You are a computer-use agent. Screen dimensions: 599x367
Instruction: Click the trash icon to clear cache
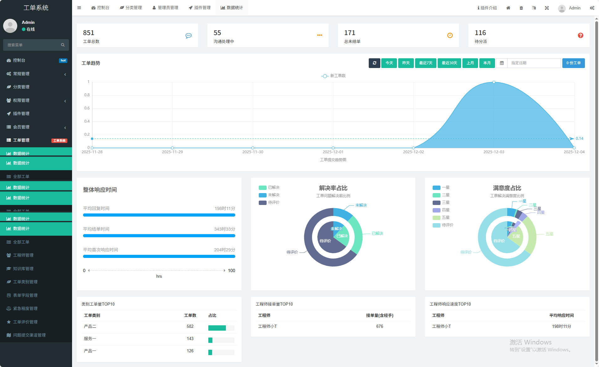(521, 8)
